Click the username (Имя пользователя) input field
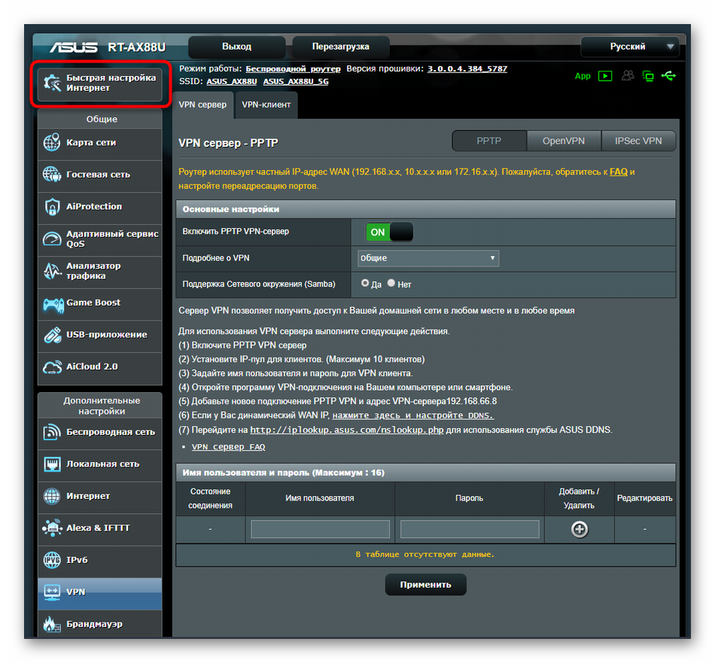The height and width of the screenshot is (663, 715). click(x=320, y=529)
